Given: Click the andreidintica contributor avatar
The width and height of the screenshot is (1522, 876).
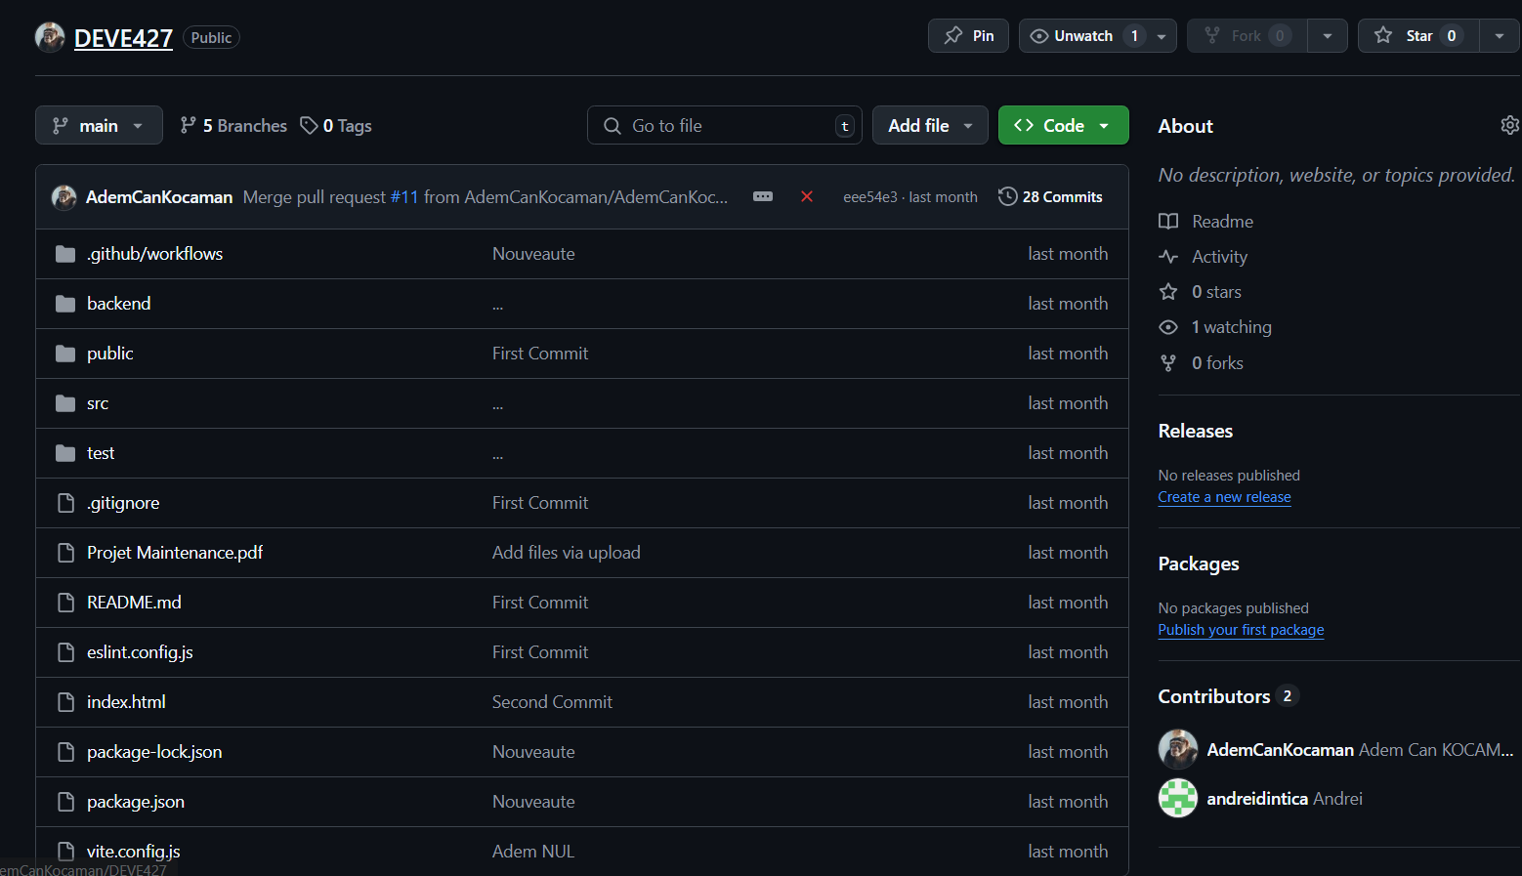Looking at the screenshot, I should point(1178,798).
